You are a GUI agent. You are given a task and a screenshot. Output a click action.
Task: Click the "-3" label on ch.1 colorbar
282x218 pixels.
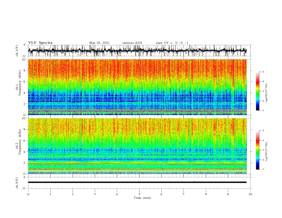click(x=263, y=72)
